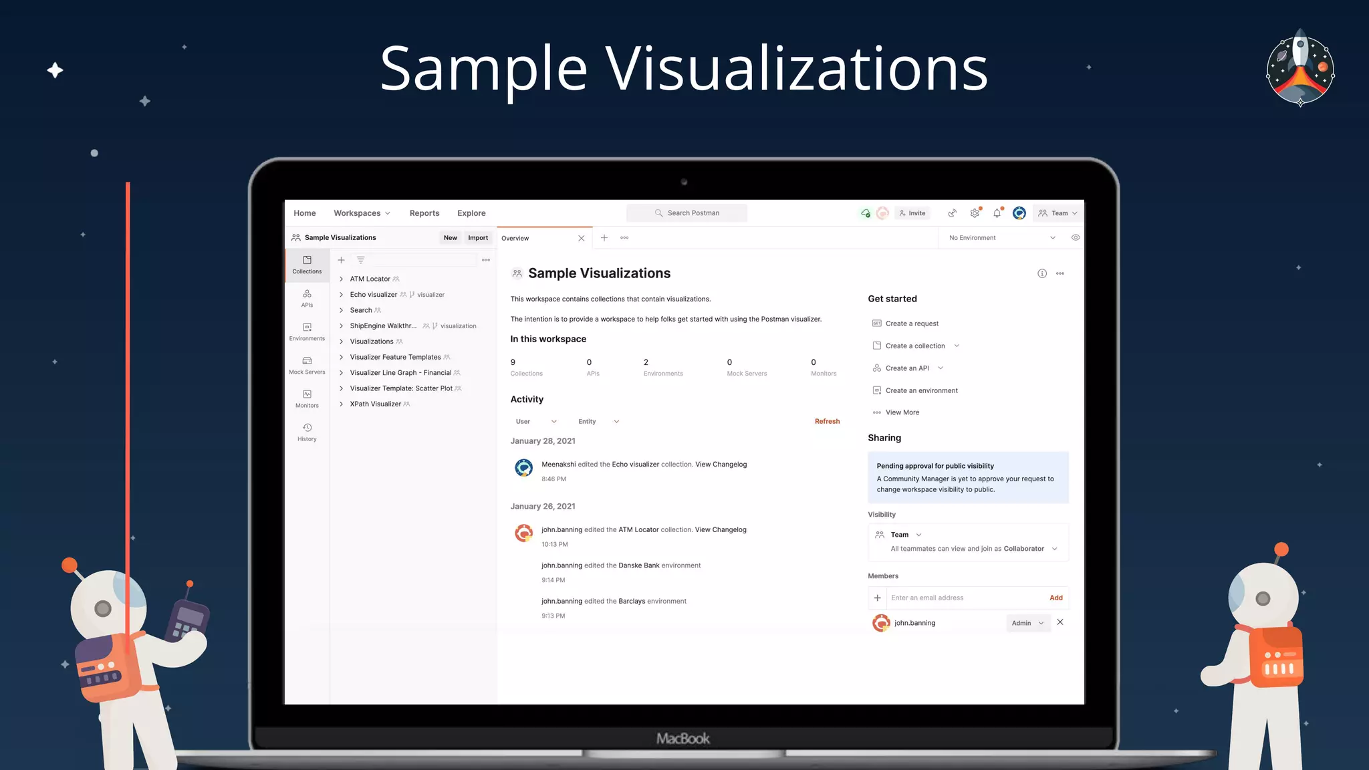This screenshot has height=770, width=1369.
Task: Open tab options ellipsis next to plus
Action: [624, 238]
